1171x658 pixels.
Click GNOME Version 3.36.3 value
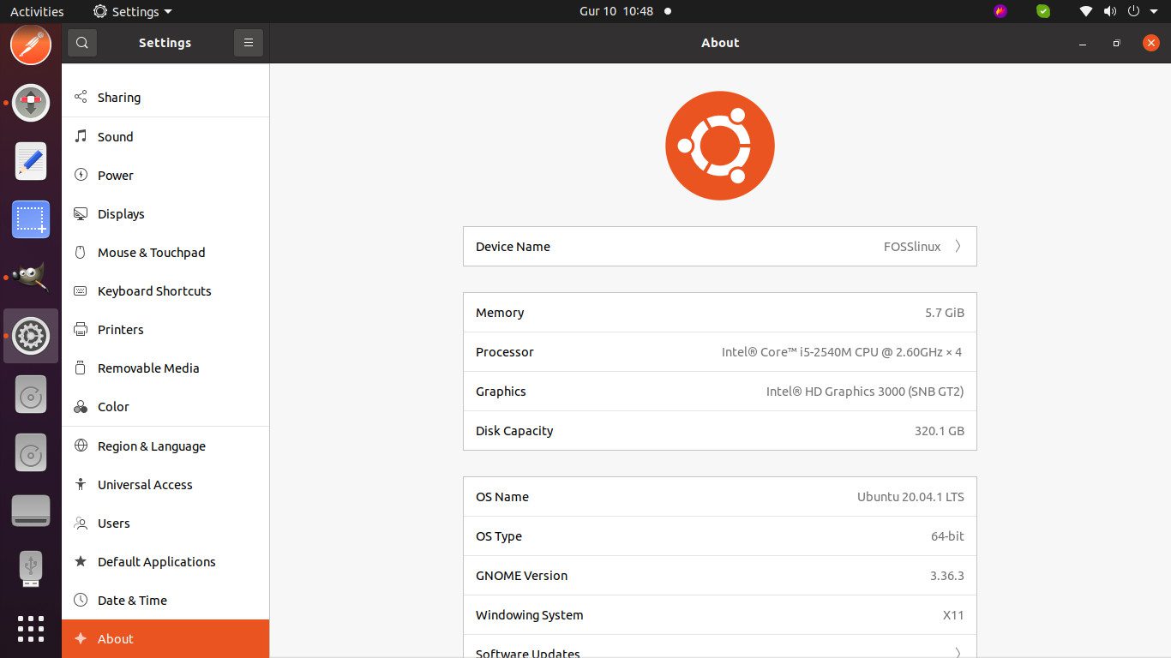(947, 576)
